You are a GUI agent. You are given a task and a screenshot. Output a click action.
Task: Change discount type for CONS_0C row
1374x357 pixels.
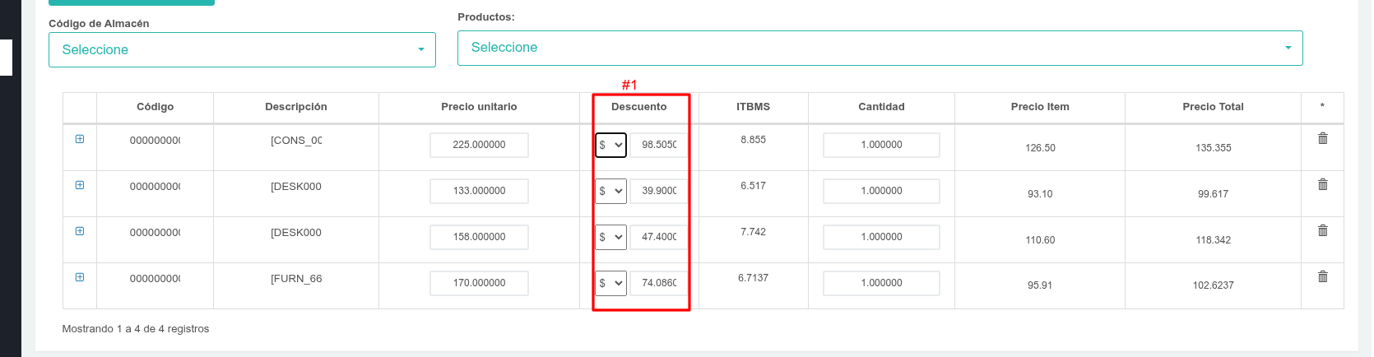coord(610,145)
